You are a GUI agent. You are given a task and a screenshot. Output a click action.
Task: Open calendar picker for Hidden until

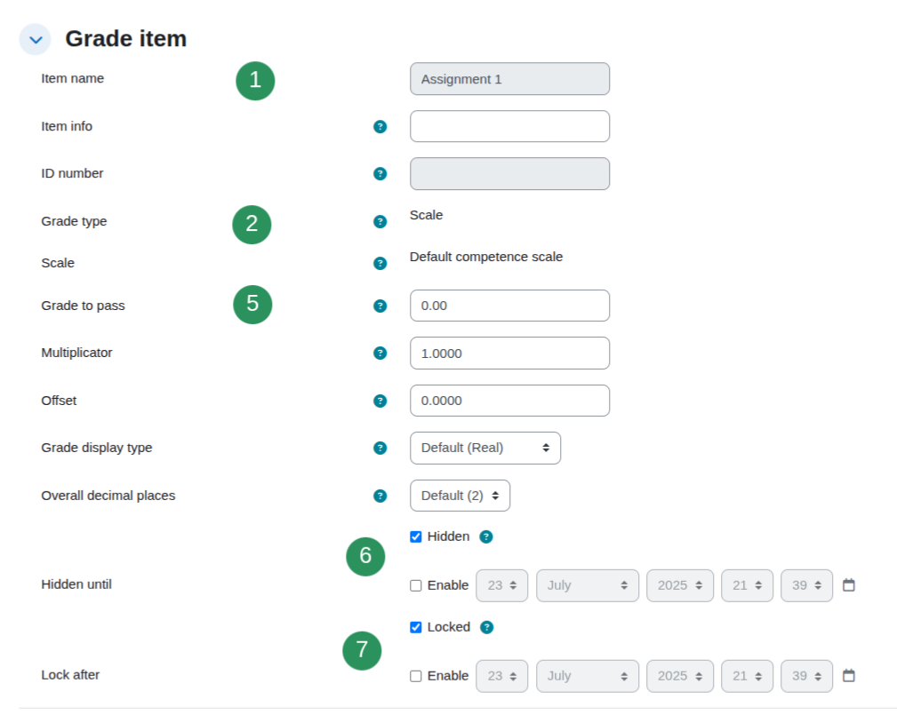point(849,585)
